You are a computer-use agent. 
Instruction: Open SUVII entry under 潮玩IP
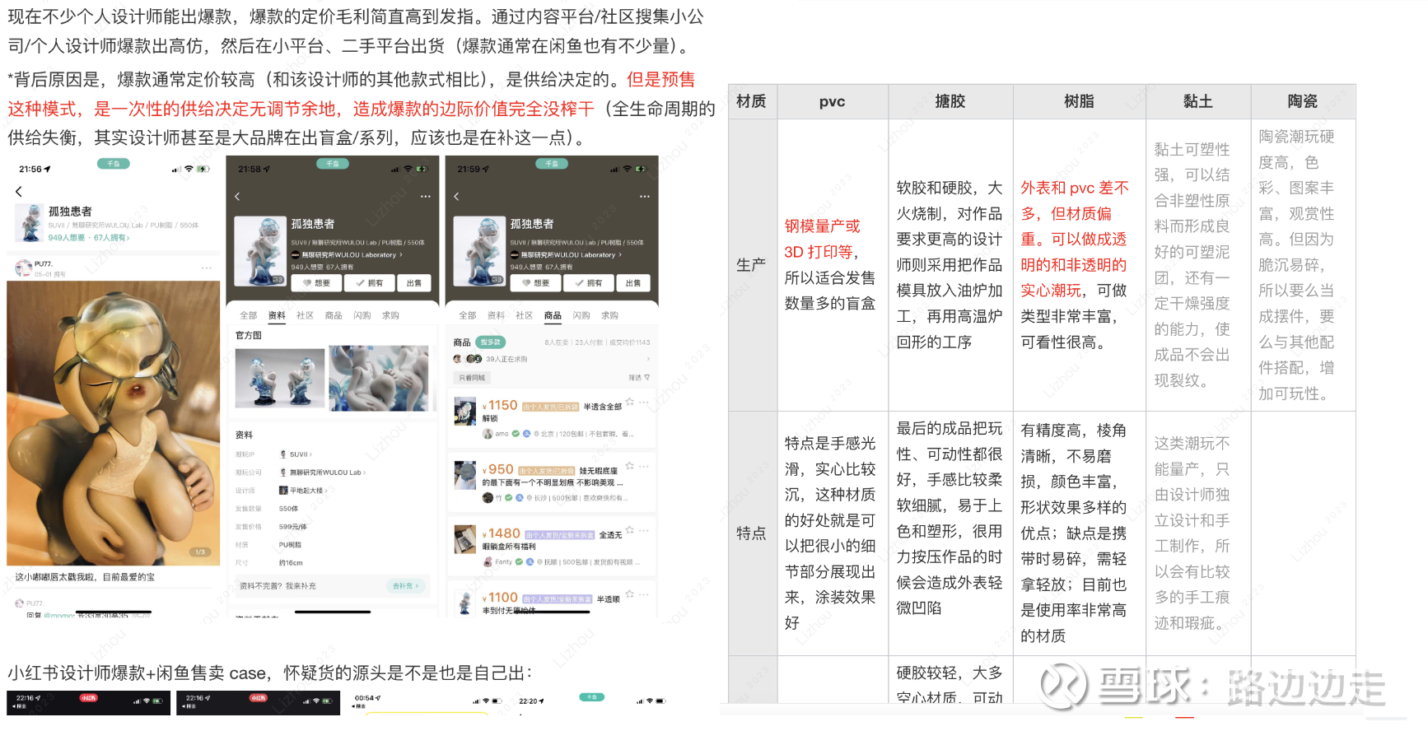296,454
